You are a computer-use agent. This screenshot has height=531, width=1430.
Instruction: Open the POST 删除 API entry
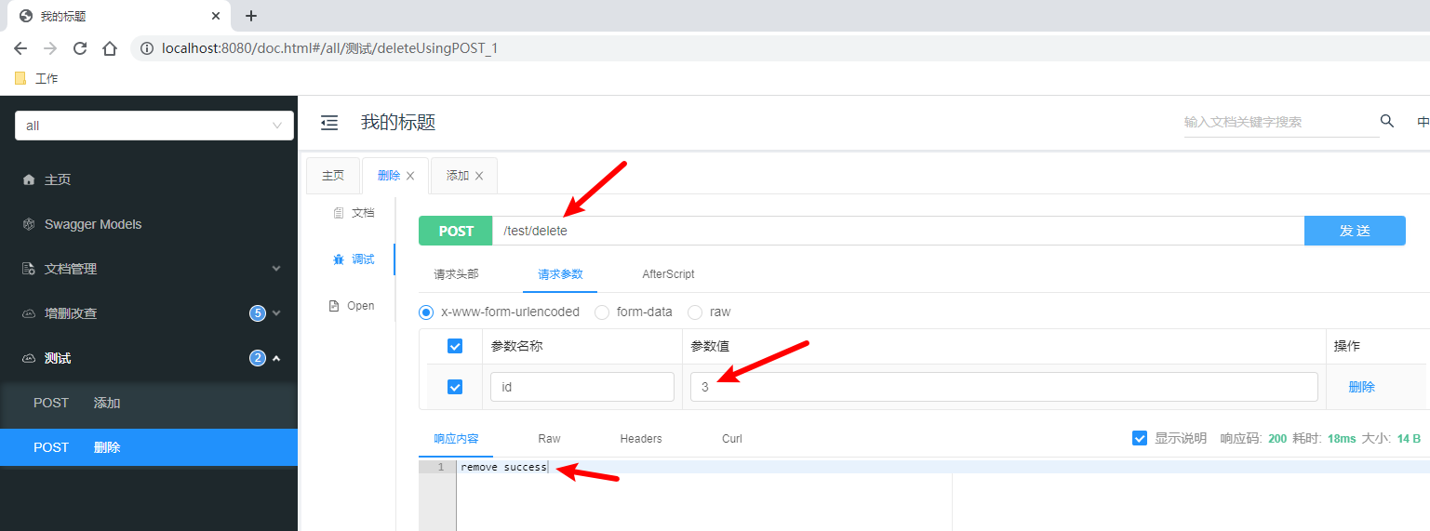pyautogui.click(x=149, y=447)
